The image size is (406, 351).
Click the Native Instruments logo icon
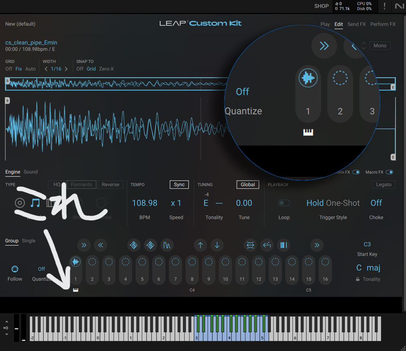(399, 6)
